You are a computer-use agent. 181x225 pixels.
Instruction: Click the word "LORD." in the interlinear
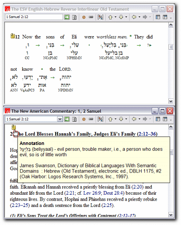pos(65,69)
